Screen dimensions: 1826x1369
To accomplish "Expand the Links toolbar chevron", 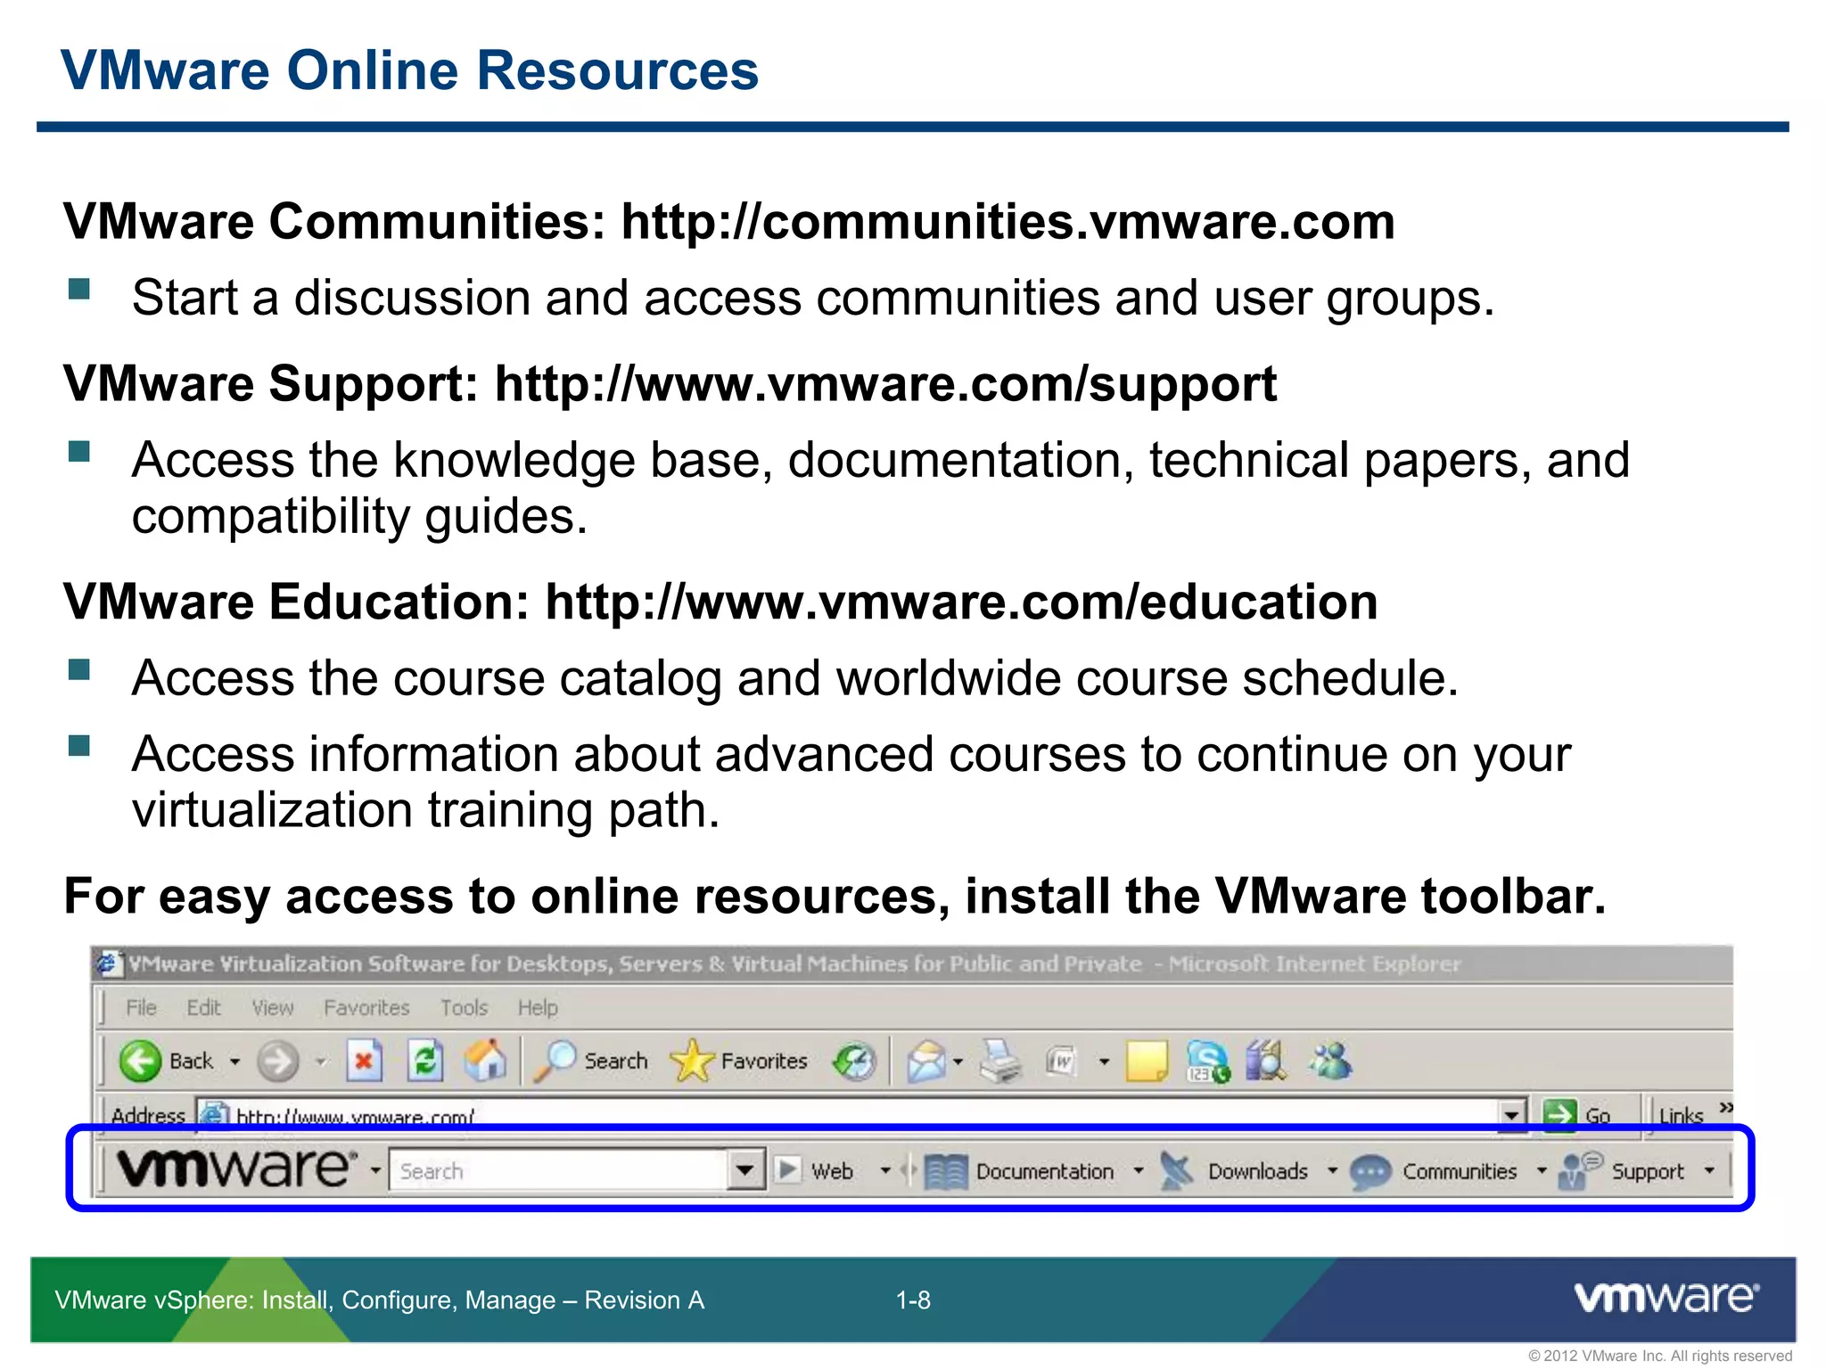I will coord(1726,1108).
